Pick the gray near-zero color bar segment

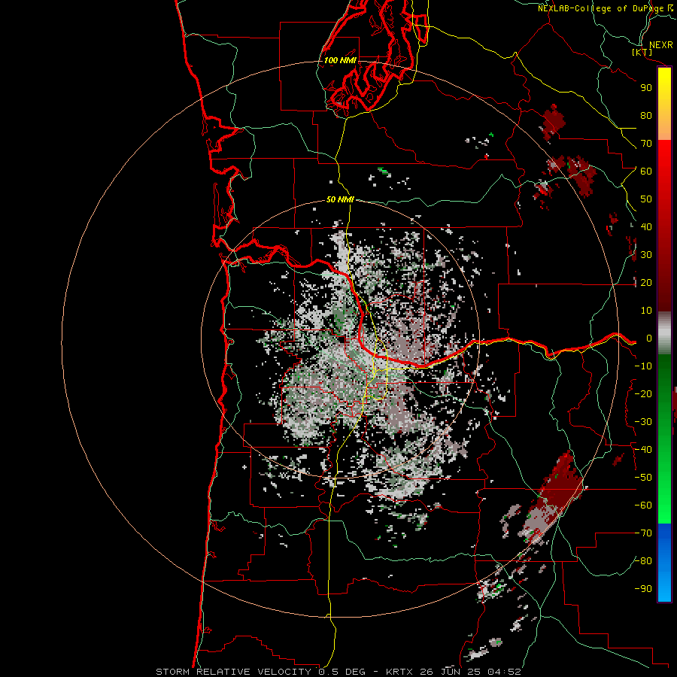point(664,332)
